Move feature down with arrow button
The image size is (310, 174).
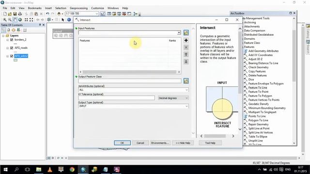tap(186, 61)
